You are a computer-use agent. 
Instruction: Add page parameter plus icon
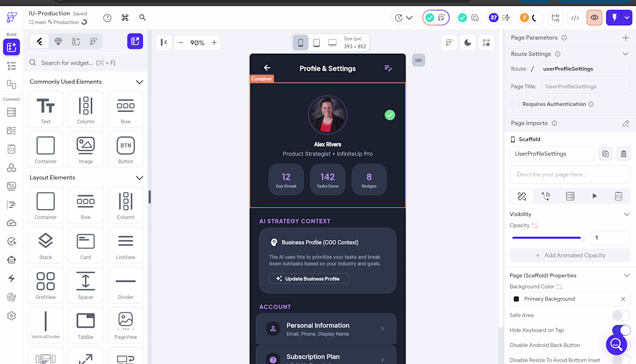626,37
